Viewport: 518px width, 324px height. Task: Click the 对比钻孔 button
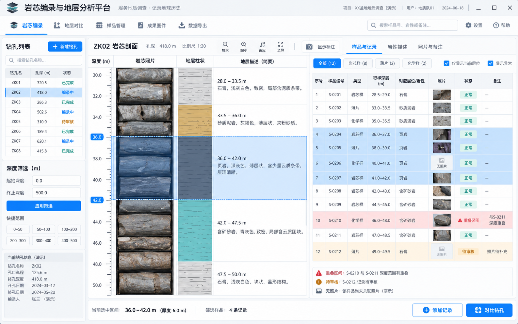tap(489, 310)
